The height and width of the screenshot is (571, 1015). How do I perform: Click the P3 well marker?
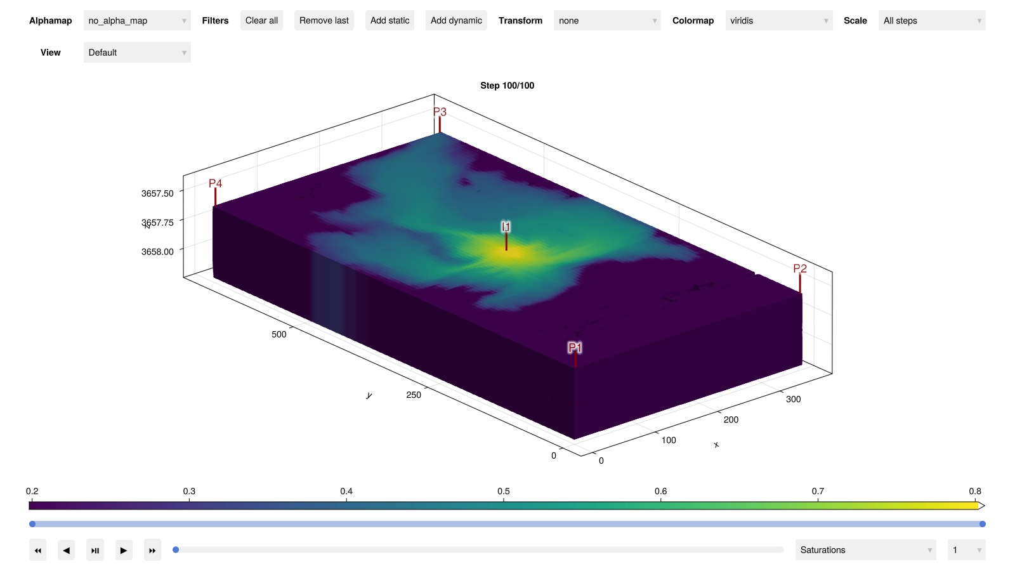(x=440, y=112)
